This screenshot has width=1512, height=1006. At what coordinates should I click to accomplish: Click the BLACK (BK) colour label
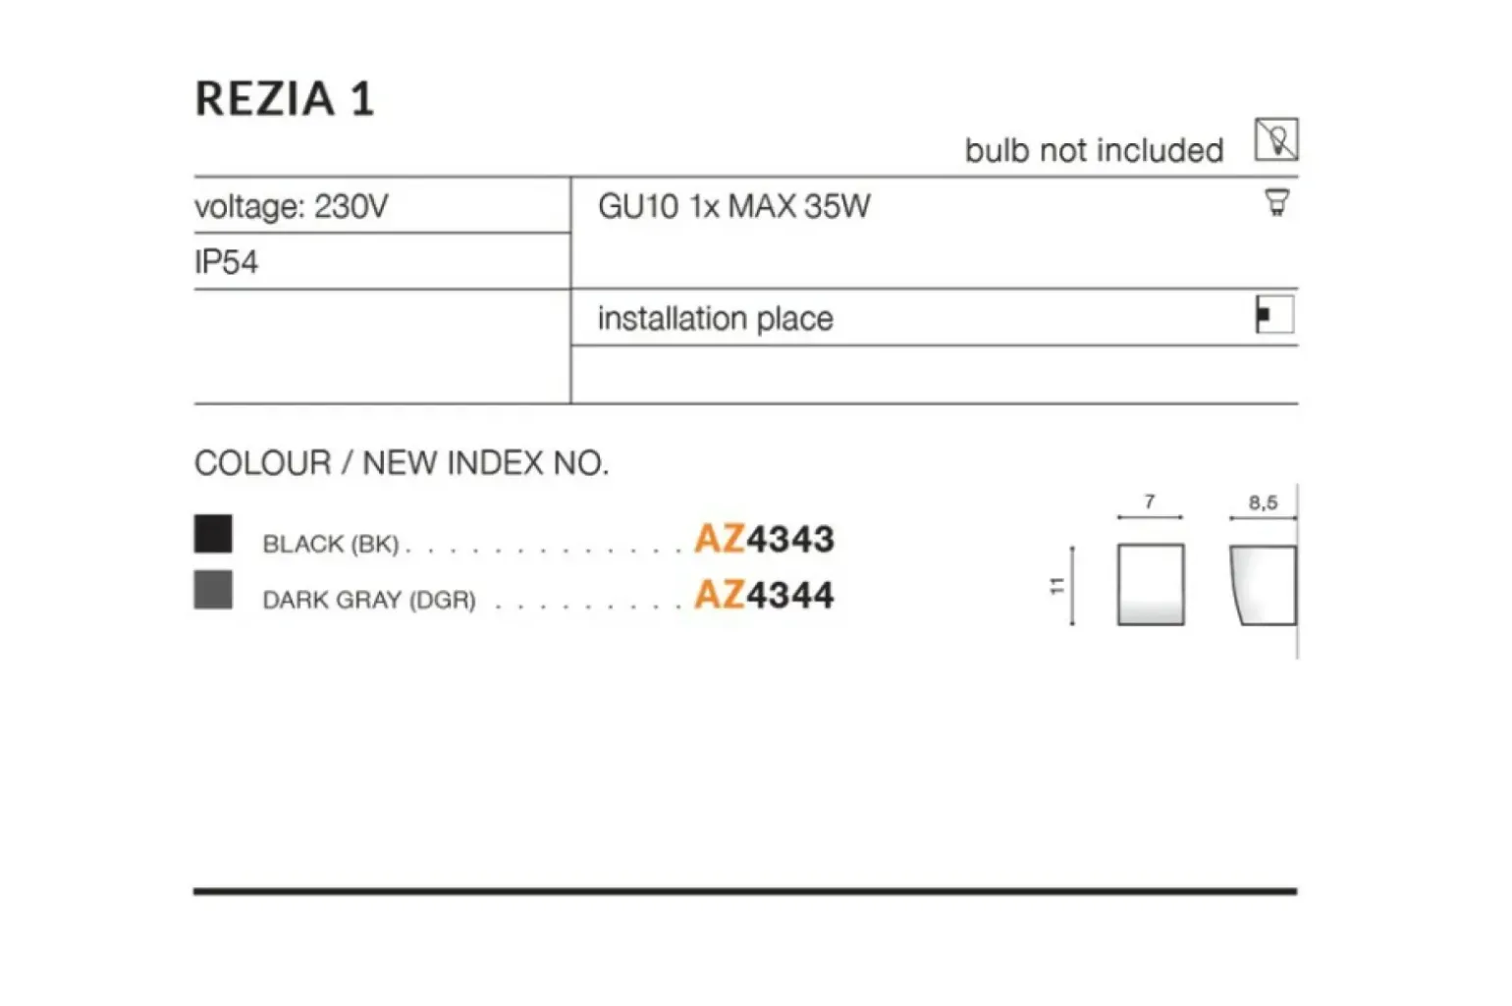(331, 544)
